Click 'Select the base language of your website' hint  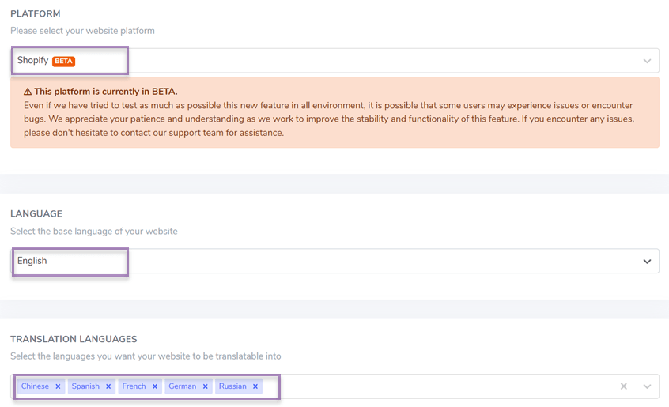coord(94,231)
